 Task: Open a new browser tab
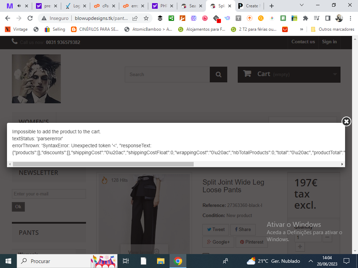271,6
